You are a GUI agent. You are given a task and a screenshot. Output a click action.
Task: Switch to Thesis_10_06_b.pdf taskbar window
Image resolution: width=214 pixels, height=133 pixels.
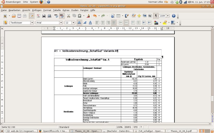coord(177,131)
